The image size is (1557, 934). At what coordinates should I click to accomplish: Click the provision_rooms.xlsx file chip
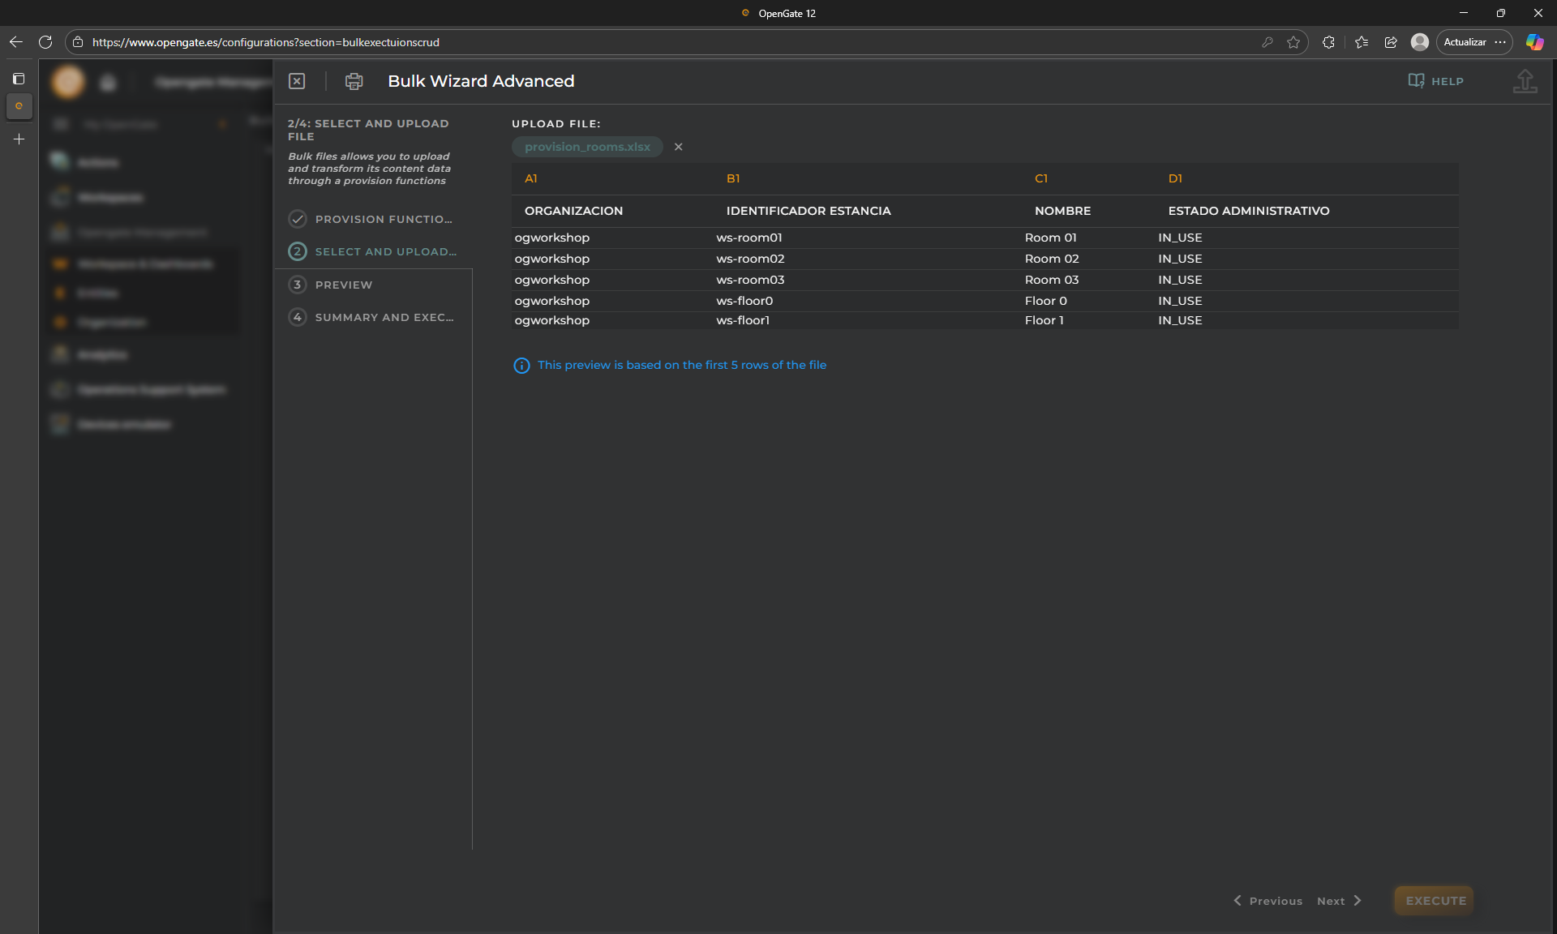point(587,147)
